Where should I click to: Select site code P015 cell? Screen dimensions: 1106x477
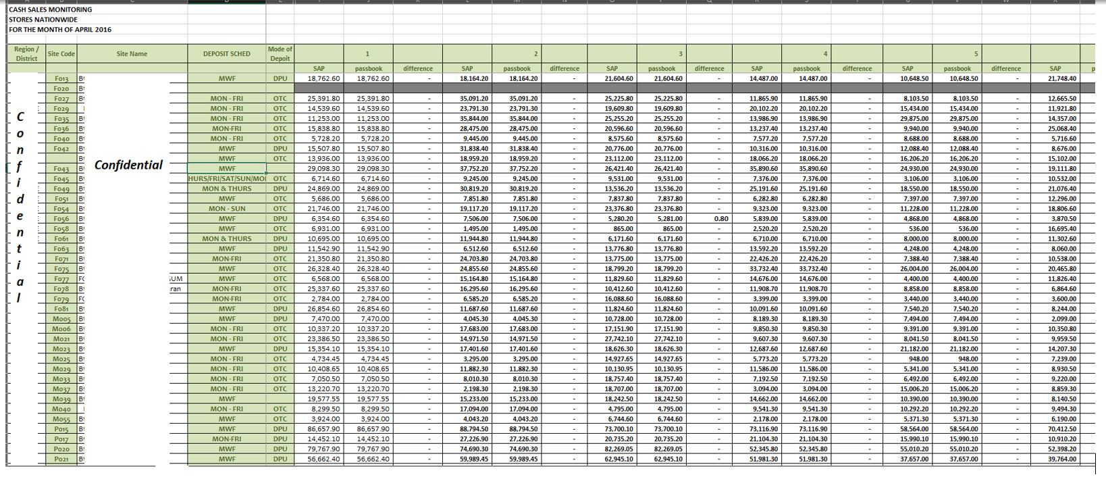click(x=61, y=429)
